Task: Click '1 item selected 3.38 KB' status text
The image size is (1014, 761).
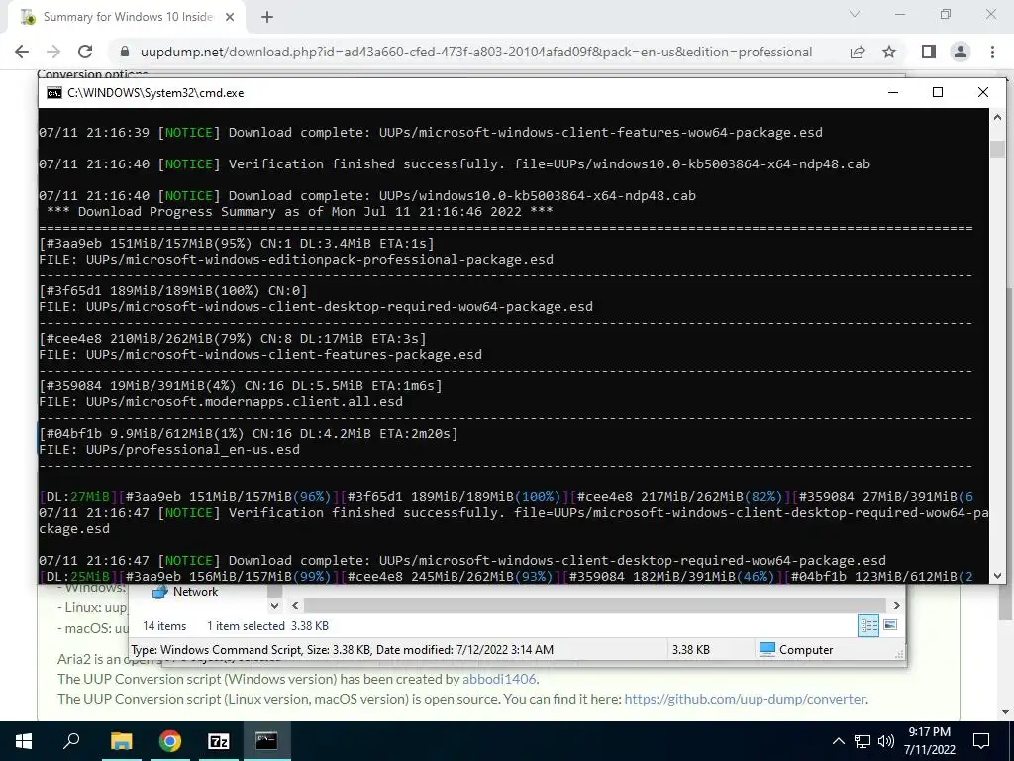Action: pyautogui.click(x=267, y=626)
